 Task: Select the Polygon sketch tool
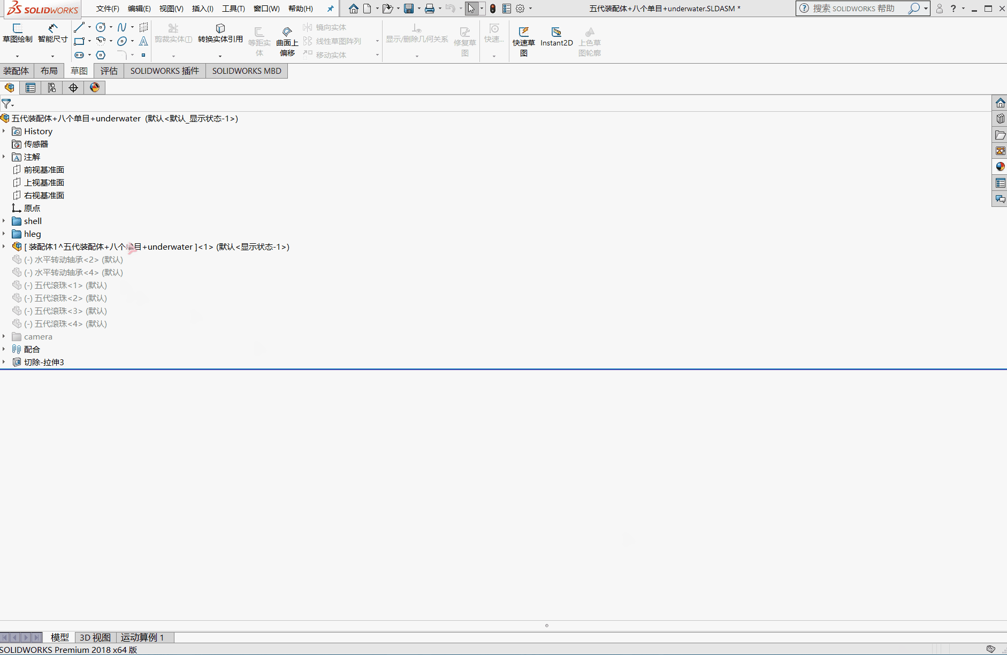[101, 55]
